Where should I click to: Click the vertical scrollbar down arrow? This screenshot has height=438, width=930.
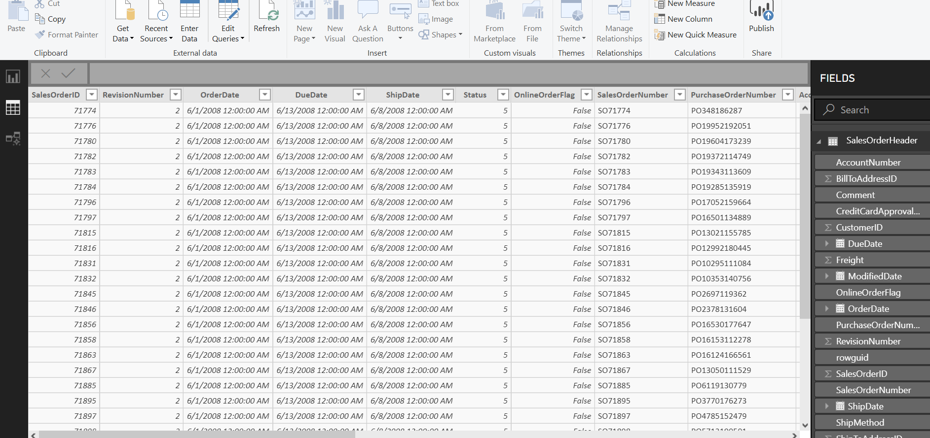tap(805, 425)
